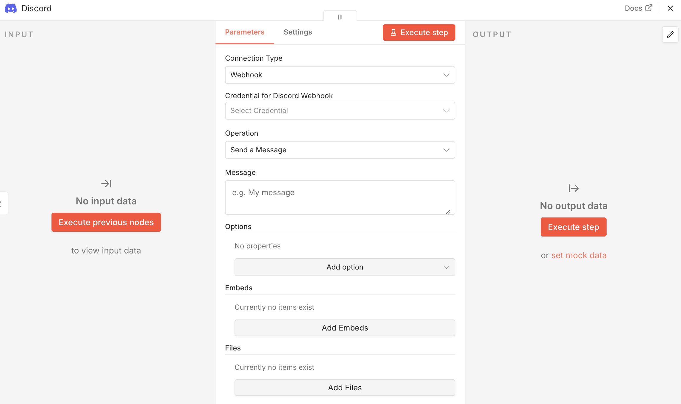Close the Discord node panel
Screen dimensions: 681x404
point(670,8)
